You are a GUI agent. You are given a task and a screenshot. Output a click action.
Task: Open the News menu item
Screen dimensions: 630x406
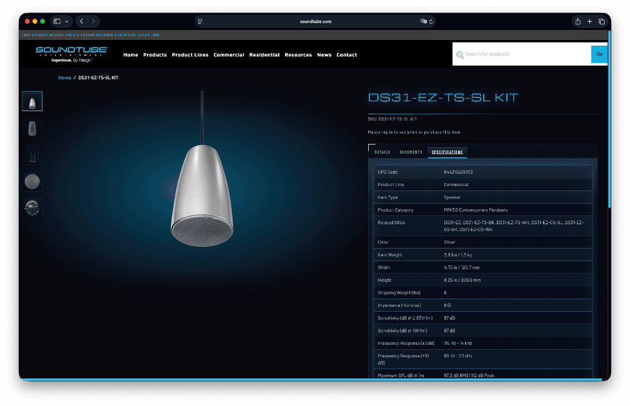click(324, 55)
